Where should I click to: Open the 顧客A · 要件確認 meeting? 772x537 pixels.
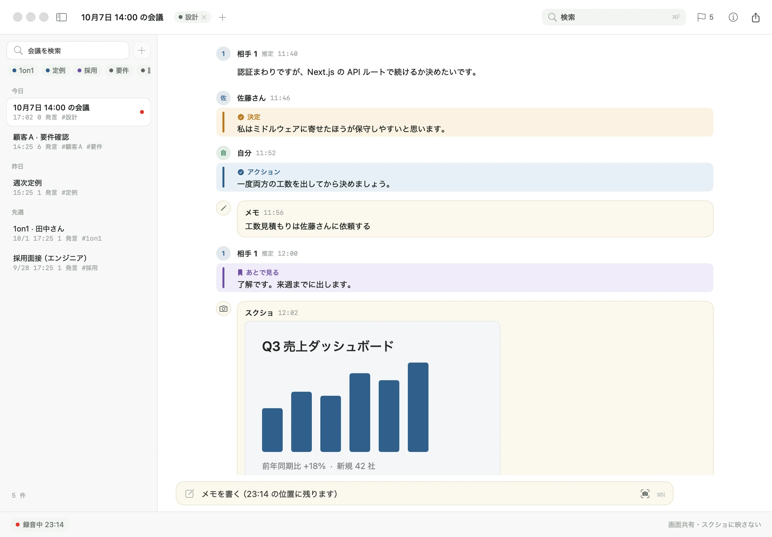pyautogui.click(x=78, y=142)
